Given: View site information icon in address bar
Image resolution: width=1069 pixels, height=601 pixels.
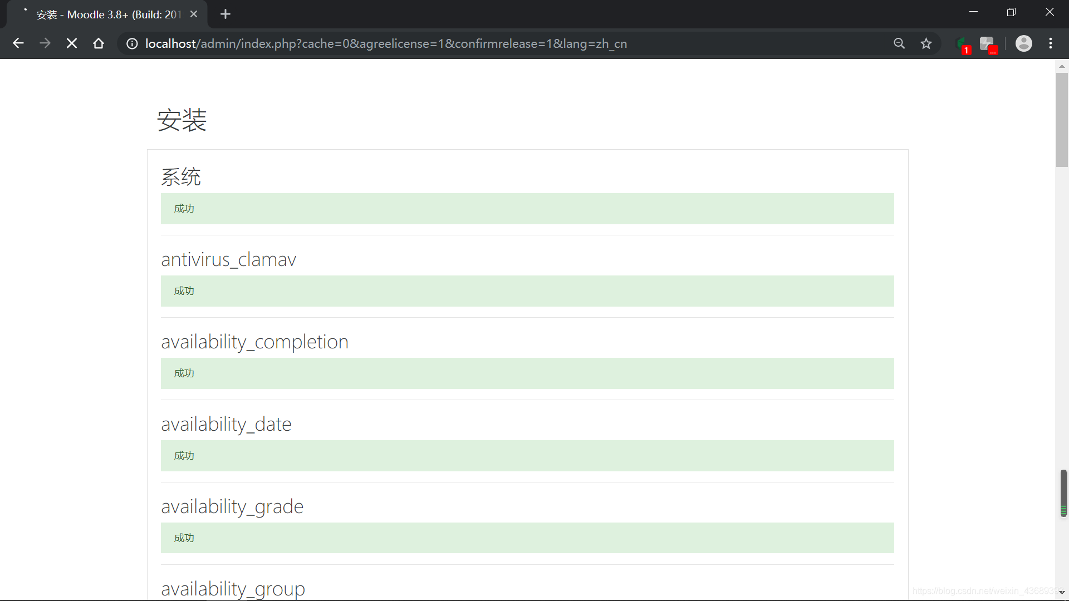Looking at the screenshot, I should pyautogui.click(x=132, y=43).
